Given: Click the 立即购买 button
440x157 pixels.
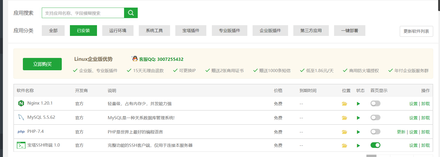Looking at the screenshot, I should click(42, 64).
